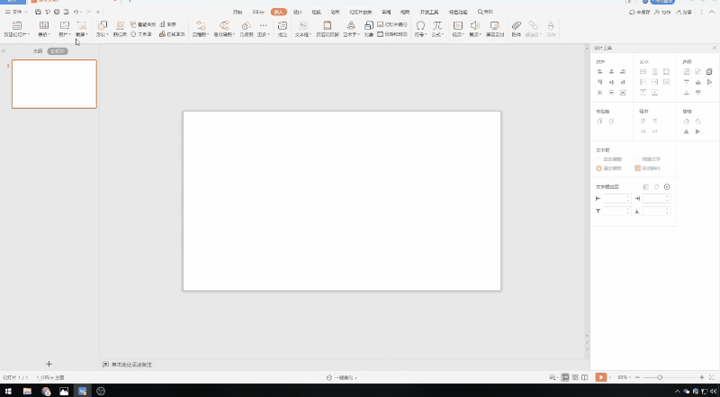Open the Windows Start menu
This screenshot has width=720, height=397.
point(8,391)
